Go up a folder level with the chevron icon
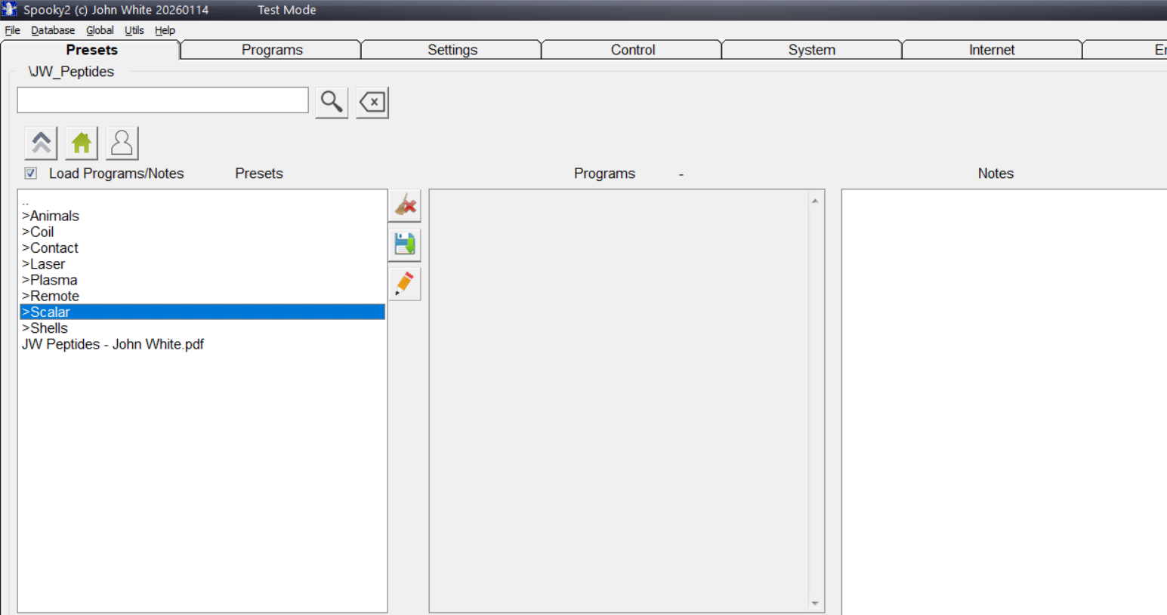The width and height of the screenshot is (1167, 615). tap(40, 142)
